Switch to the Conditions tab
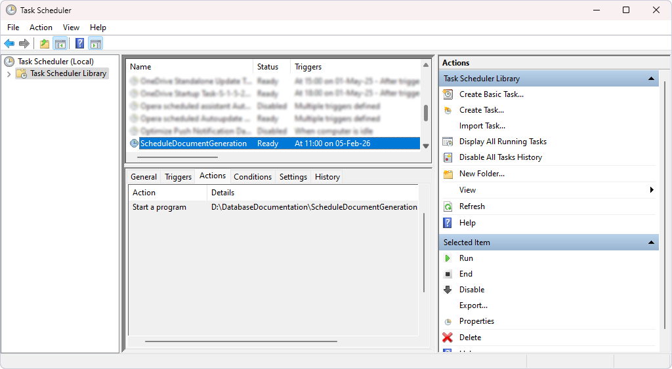This screenshot has height=369, width=672. tap(253, 177)
